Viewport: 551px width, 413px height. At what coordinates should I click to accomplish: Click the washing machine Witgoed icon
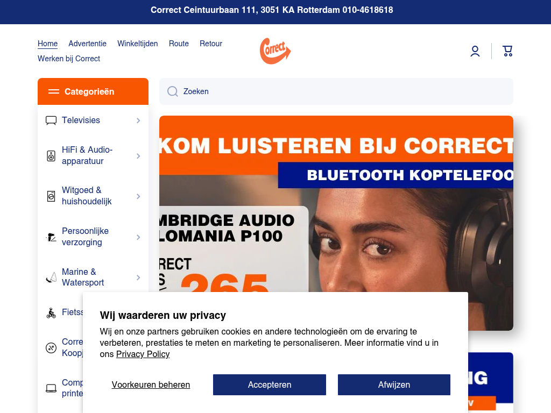pyautogui.click(x=51, y=196)
